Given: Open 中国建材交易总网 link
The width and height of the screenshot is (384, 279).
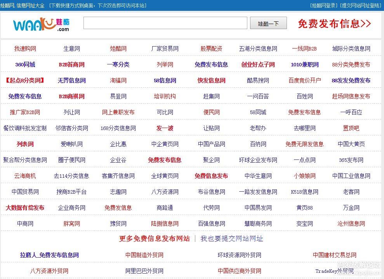Looking at the screenshot, I should pos(334,255).
